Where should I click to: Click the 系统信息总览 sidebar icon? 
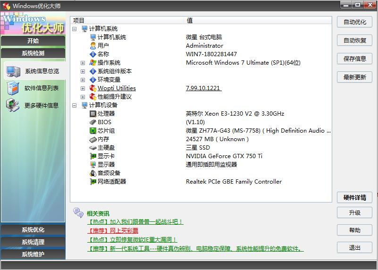pyautogui.click(x=13, y=71)
